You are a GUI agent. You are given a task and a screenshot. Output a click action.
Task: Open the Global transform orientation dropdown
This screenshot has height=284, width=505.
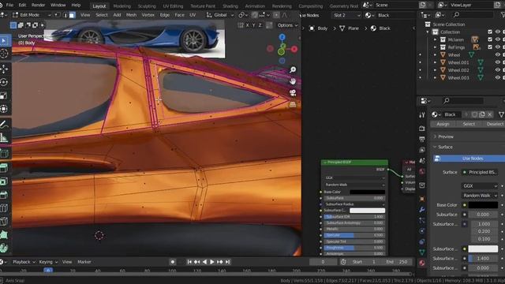(220, 15)
